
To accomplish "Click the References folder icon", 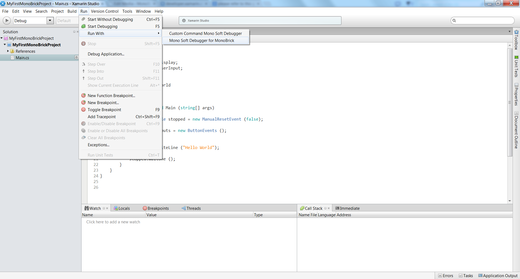I will coord(12,51).
